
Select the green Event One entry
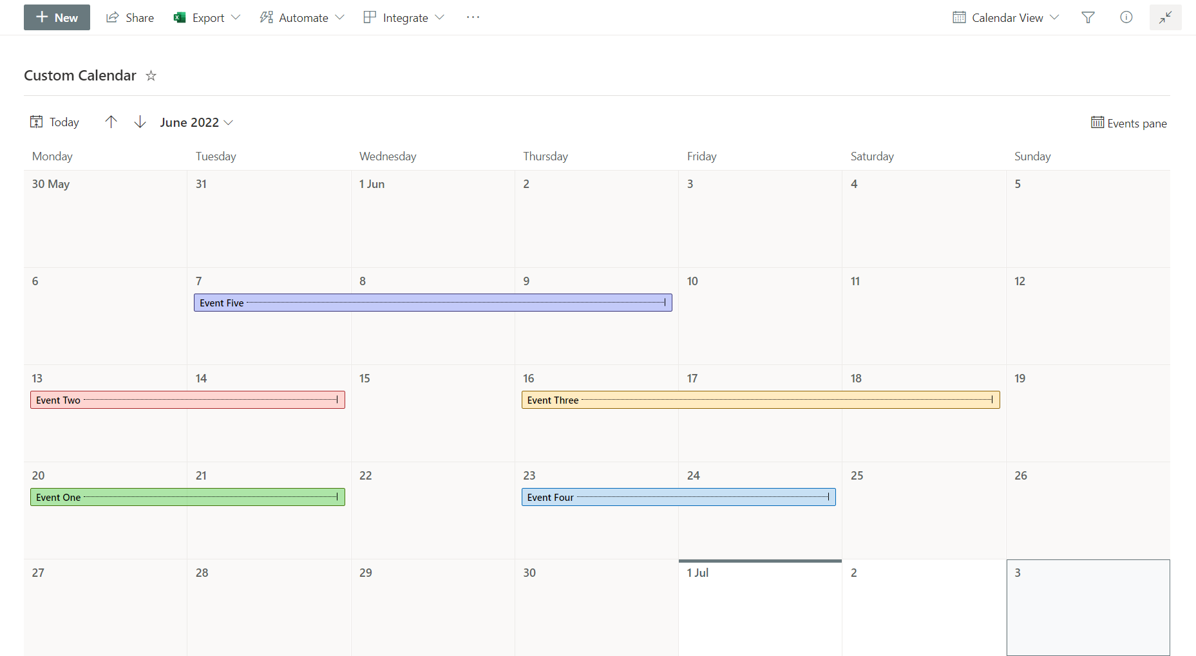187,497
